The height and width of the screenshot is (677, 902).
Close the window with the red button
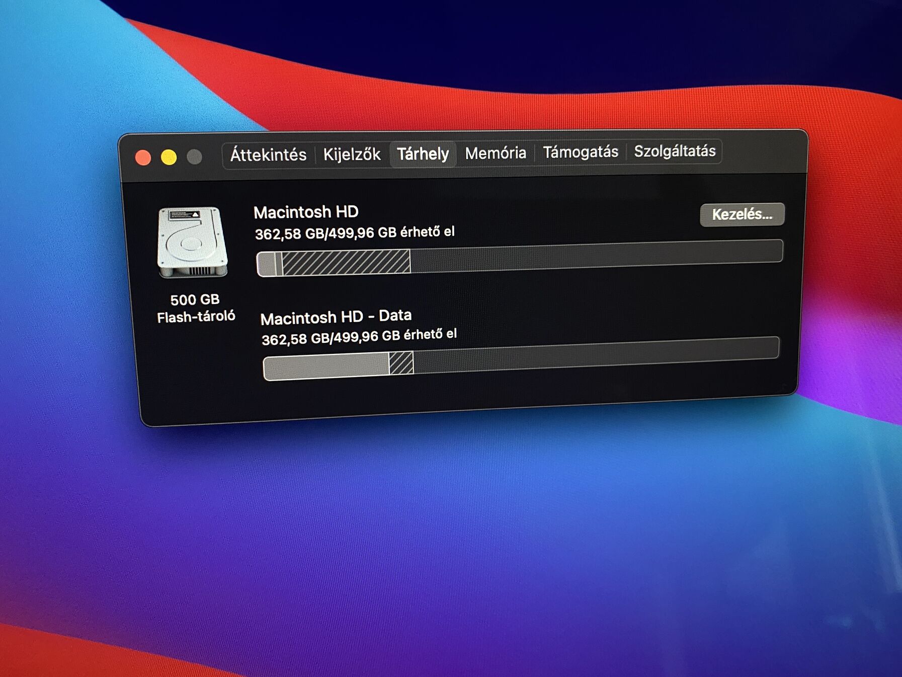(143, 158)
